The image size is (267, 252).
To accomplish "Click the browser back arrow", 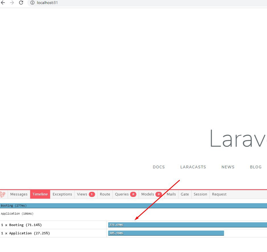I will (x=3, y=3).
